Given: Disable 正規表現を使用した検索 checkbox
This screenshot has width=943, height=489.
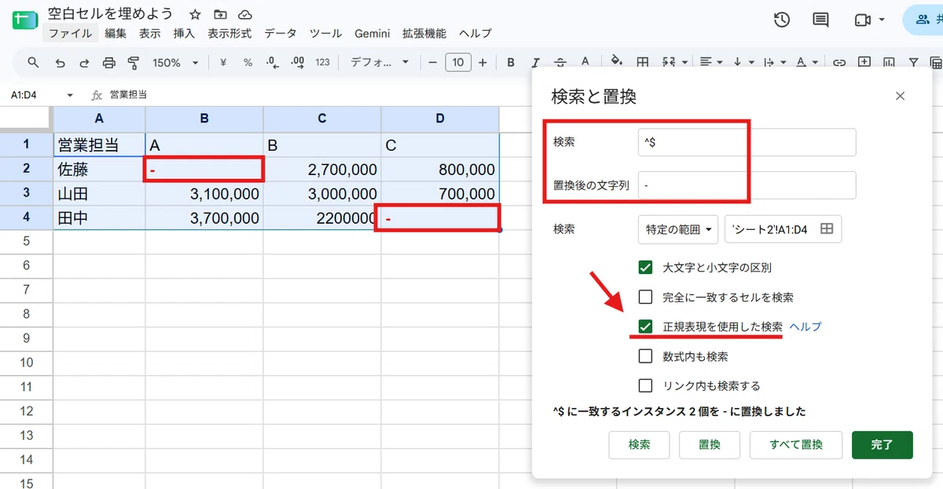Looking at the screenshot, I should click(645, 327).
